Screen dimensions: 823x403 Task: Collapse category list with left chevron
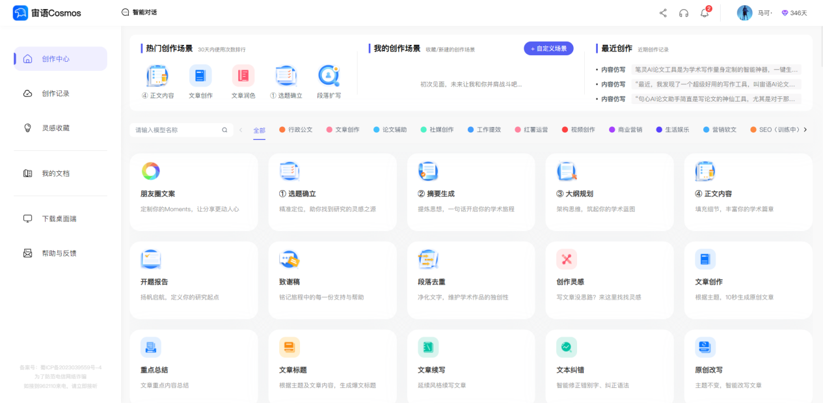click(x=241, y=130)
